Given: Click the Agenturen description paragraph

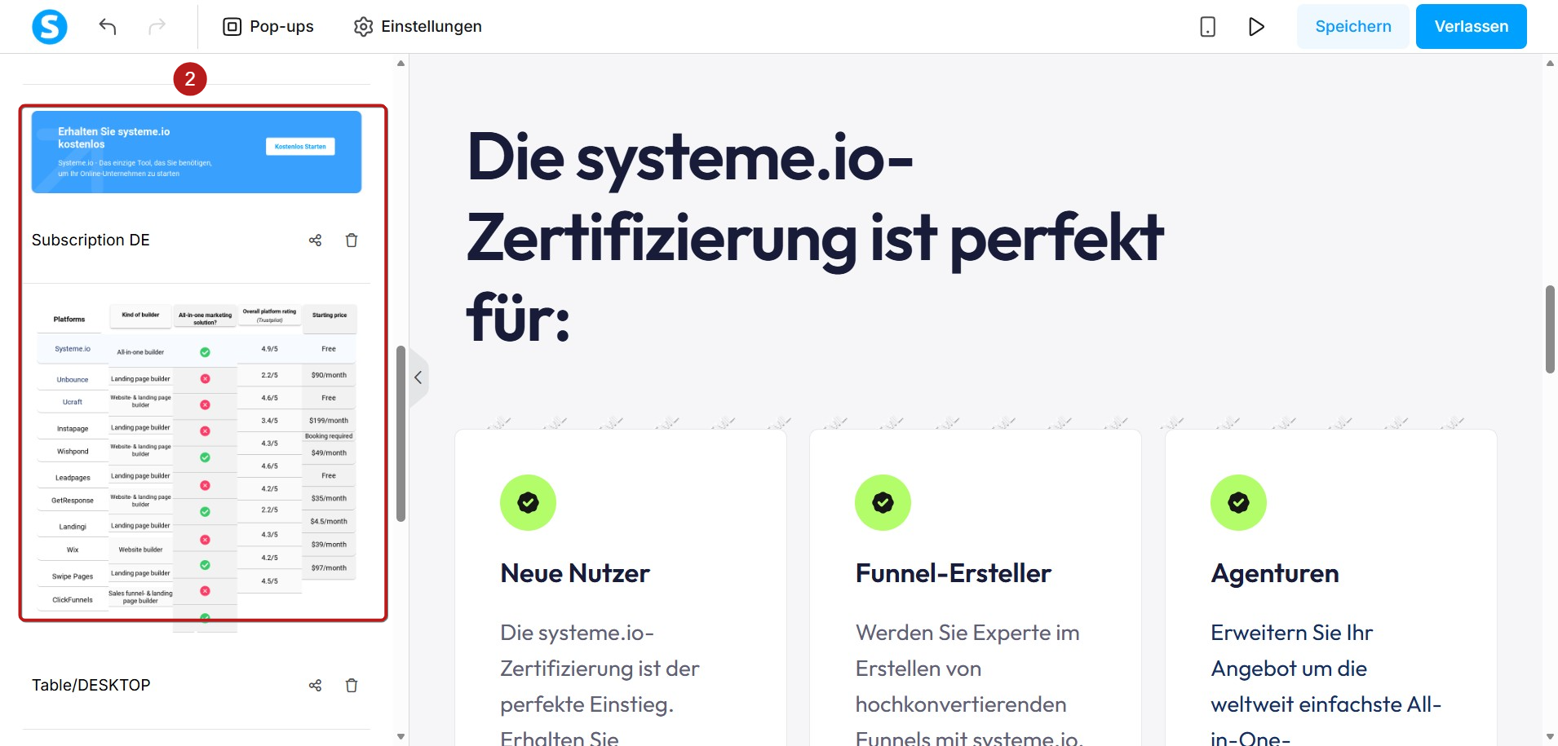Looking at the screenshot, I should [x=1327, y=682].
